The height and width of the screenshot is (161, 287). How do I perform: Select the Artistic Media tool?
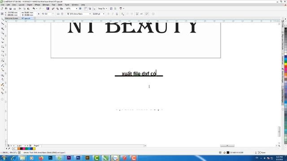pos(2,42)
